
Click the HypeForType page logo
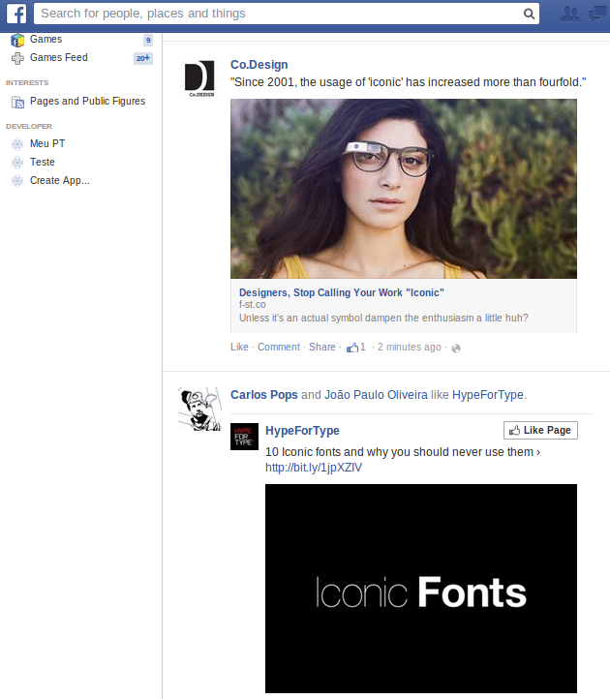pos(244,437)
